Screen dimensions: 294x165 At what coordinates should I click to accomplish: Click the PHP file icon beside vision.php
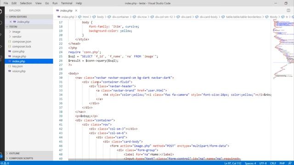10,71
